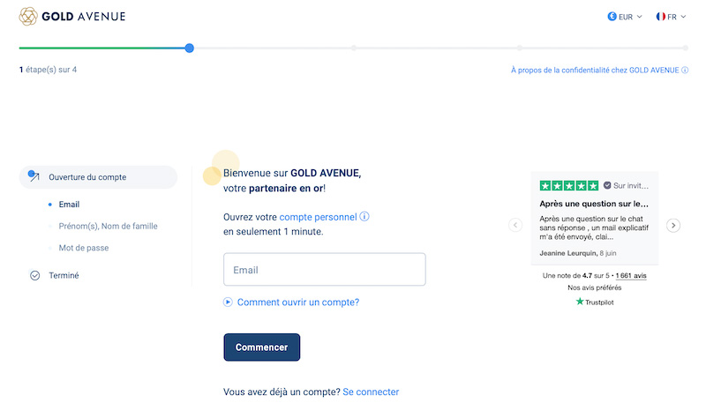Open the Après une question review card

click(594, 218)
